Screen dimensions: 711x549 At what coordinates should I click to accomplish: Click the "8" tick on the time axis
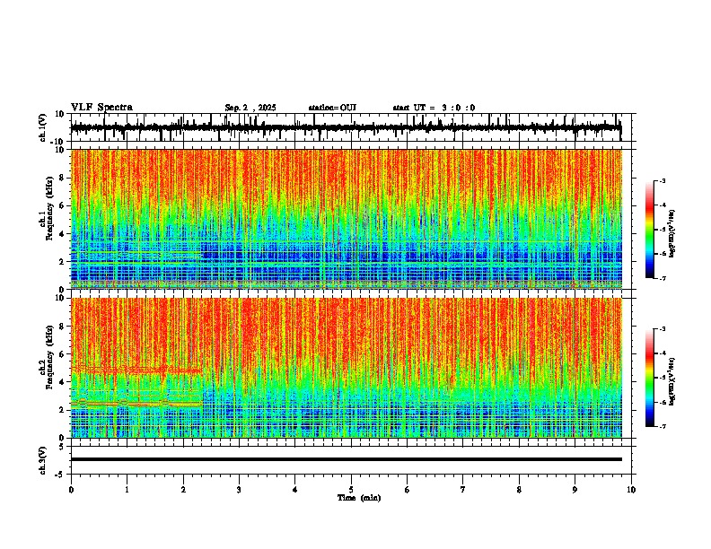point(519,490)
